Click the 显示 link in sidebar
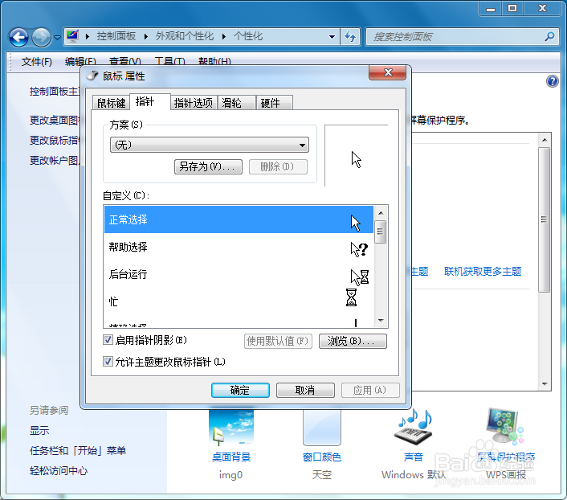 (x=39, y=431)
